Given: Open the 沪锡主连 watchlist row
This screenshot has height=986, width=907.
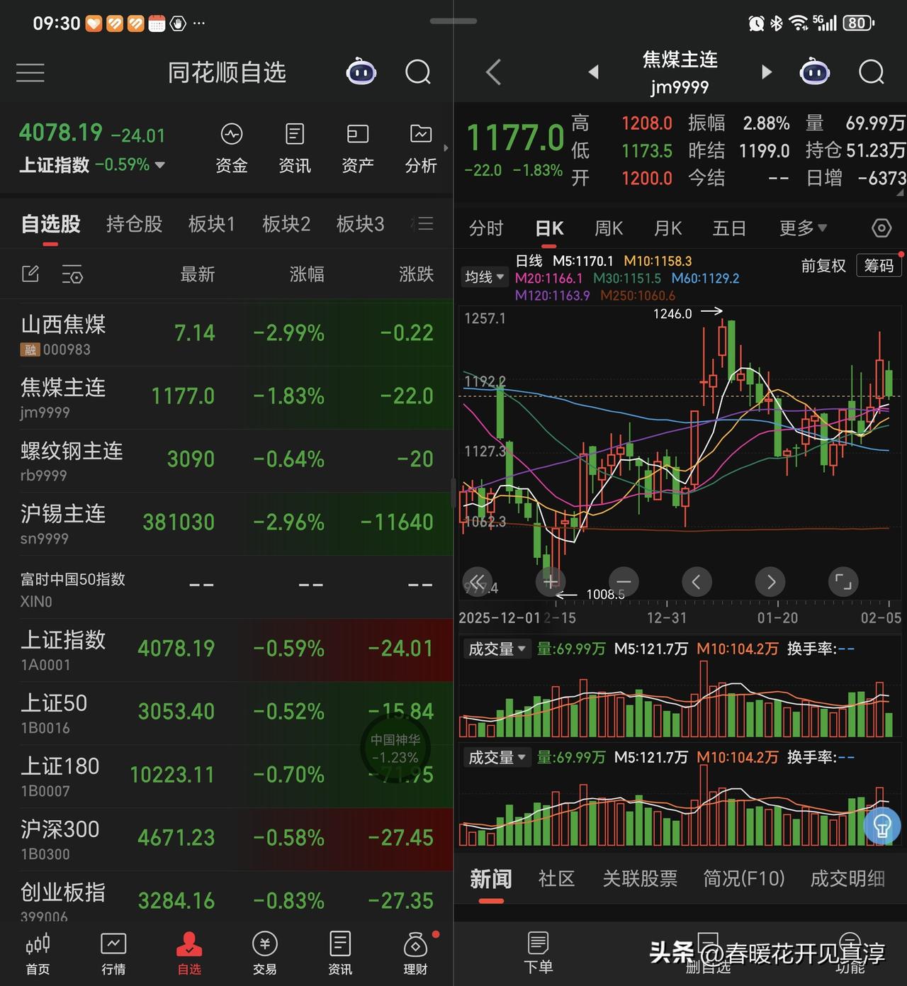Looking at the screenshot, I should point(227,523).
